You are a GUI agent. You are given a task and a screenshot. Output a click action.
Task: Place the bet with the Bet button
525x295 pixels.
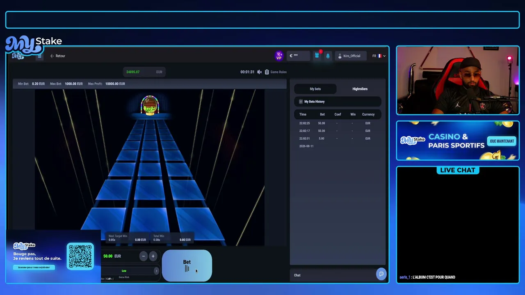pos(187,265)
